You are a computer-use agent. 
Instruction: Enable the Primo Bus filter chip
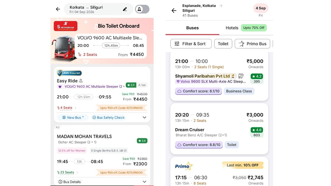[x=252, y=44]
